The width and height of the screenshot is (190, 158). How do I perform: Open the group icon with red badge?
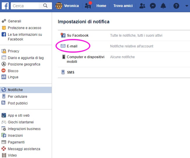88,5
